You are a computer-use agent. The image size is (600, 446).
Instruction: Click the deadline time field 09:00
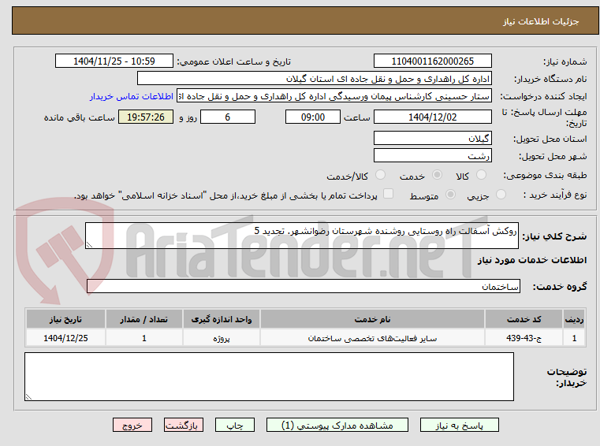click(313, 117)
